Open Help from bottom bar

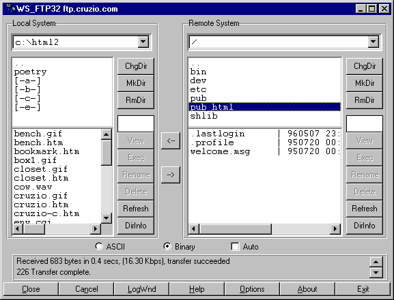coord(197,289)
